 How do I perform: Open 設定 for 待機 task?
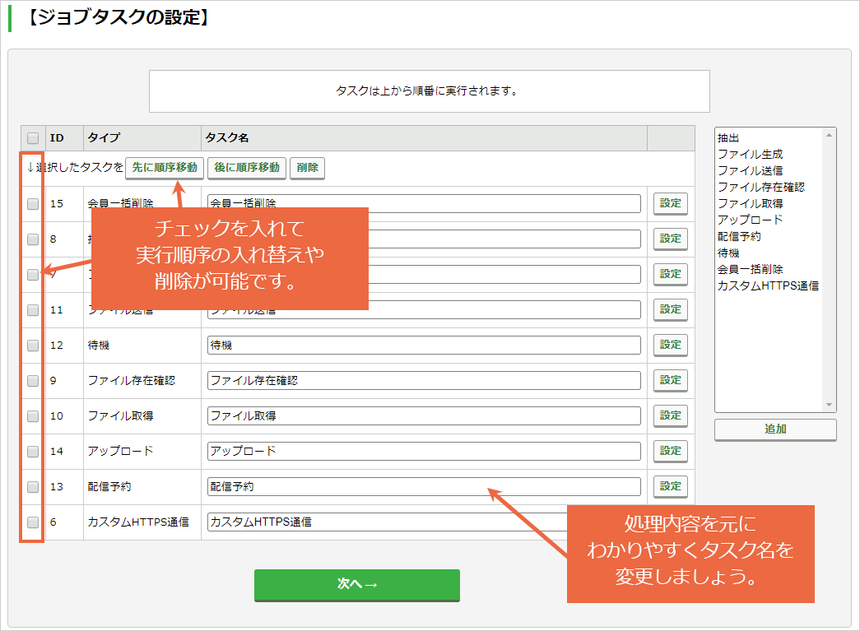coord(670,345)
